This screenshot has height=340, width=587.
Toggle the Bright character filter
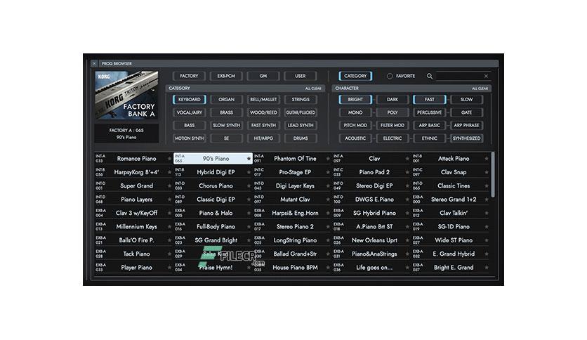(x=355, y=100)
